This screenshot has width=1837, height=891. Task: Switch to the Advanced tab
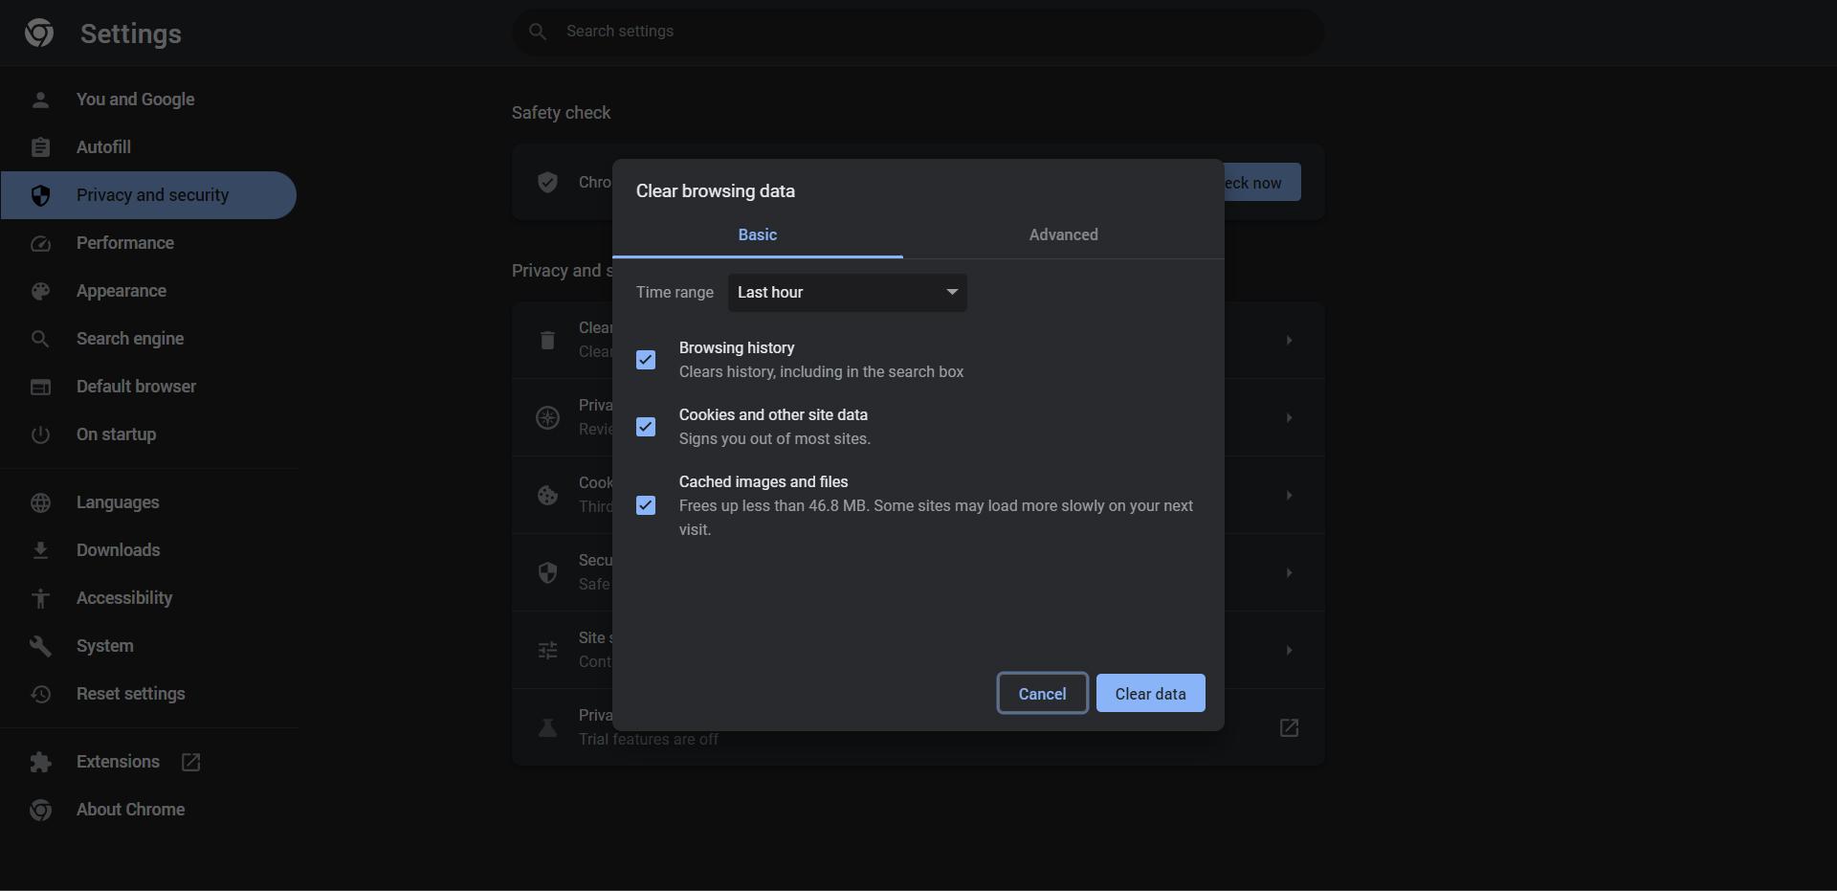pyautogui.click(x=1063, y=234)
